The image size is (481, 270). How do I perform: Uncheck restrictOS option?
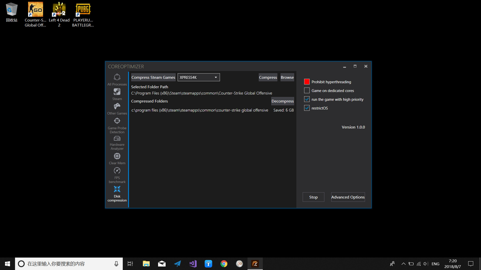coord(307,108)
